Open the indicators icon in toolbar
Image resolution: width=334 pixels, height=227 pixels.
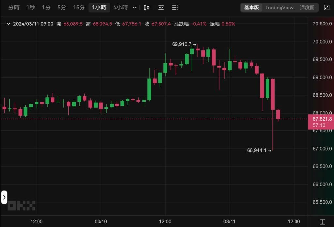(161, 8)
